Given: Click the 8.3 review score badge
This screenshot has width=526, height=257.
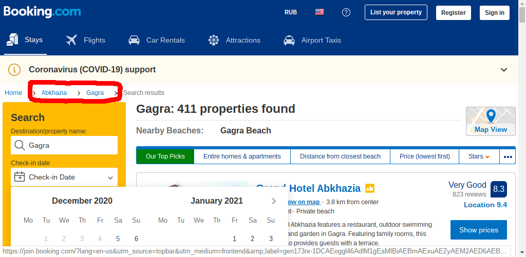Looking at the screenshot, I should click(498, 189).
